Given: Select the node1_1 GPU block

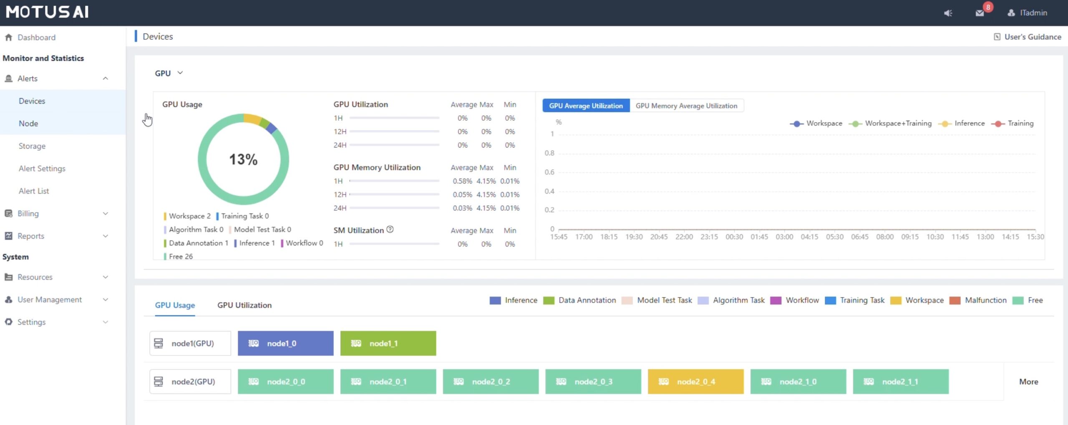Looking at the screenshot, I should click(x=388, y=343).
